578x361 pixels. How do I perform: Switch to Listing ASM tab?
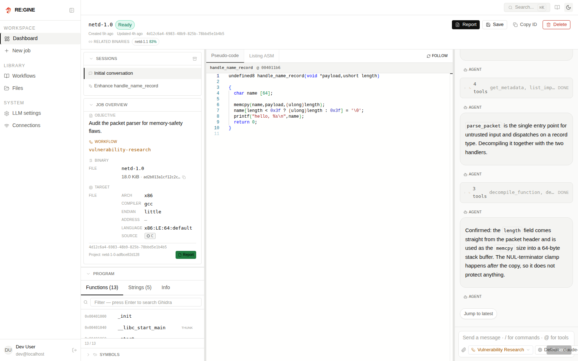pos(262,56)
